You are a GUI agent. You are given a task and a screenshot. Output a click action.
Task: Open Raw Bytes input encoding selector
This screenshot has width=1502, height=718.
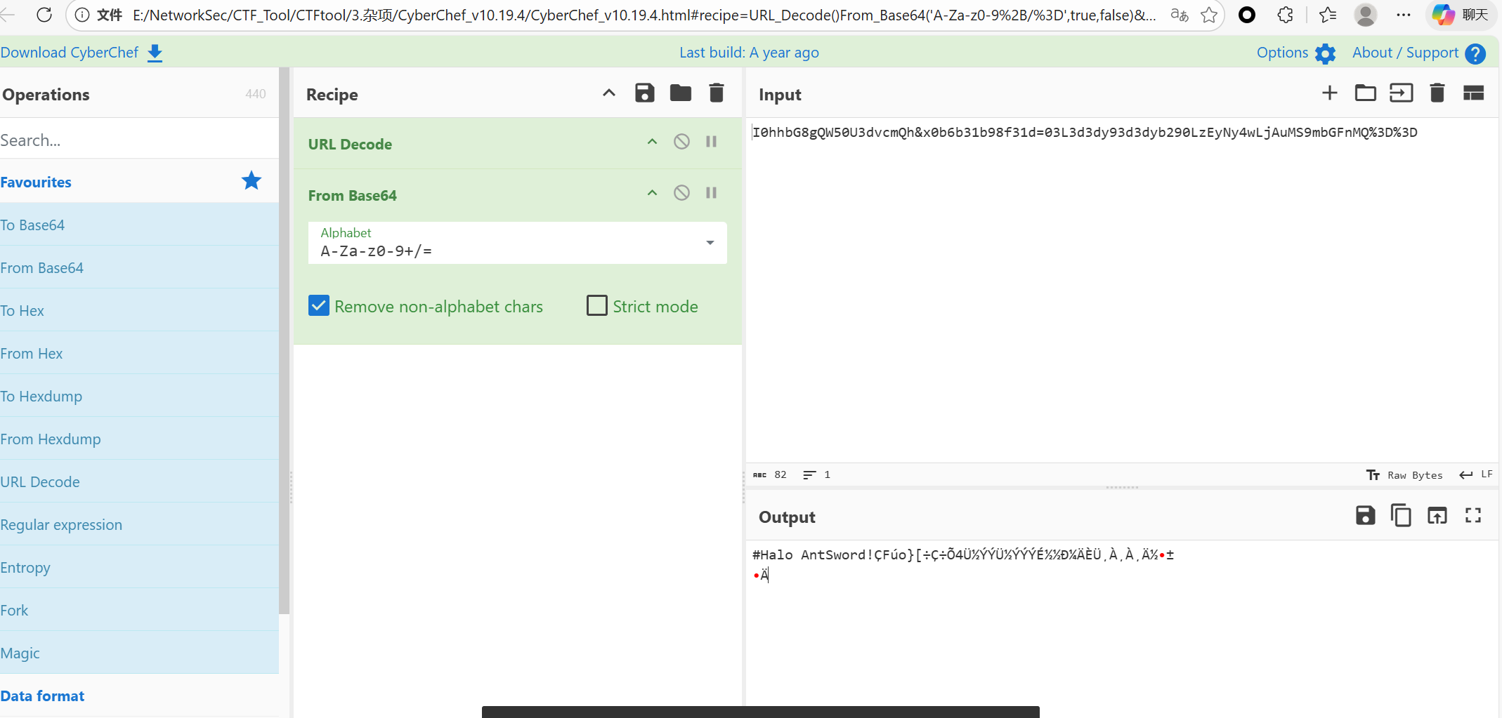pyautogui.click(x=1404, y=475)
